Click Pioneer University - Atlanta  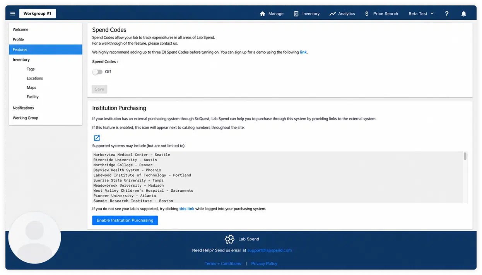click(x=125, y=196)
